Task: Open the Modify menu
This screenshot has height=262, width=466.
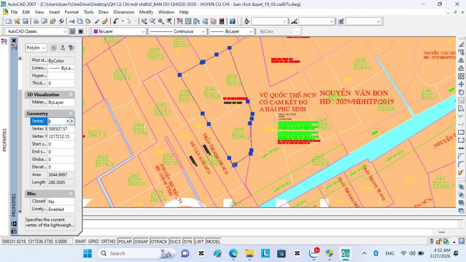Action: (x=146, y=12)
